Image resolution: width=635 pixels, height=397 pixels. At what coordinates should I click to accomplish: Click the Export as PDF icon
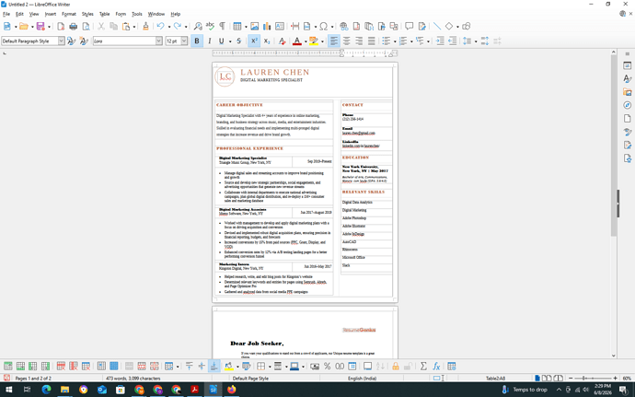click(x=61, y=27)
